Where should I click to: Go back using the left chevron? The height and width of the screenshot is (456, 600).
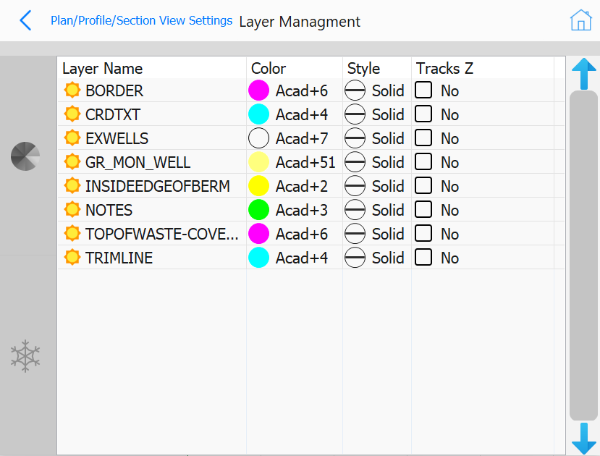25,21
